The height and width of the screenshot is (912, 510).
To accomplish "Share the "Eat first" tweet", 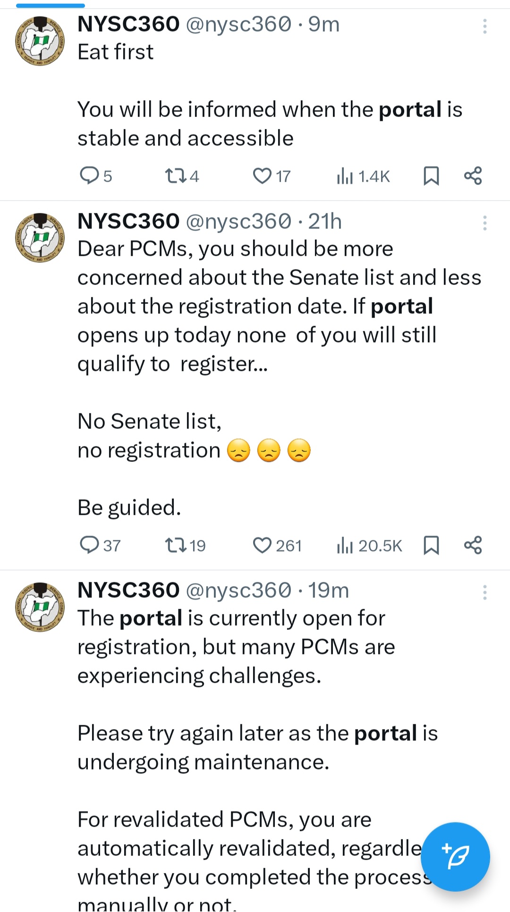I will 473,176.
